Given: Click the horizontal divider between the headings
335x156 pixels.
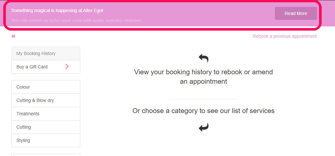Looking at the screenshot, I should point(203,99).
